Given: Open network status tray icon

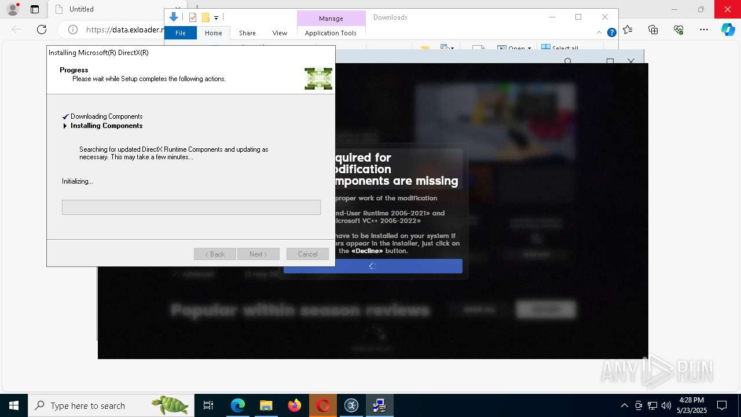Looking at the screenshot, I should click(x=652, y=405).
